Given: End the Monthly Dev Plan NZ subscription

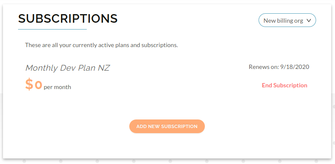Looking at the screenshot, I should point(284,85).
